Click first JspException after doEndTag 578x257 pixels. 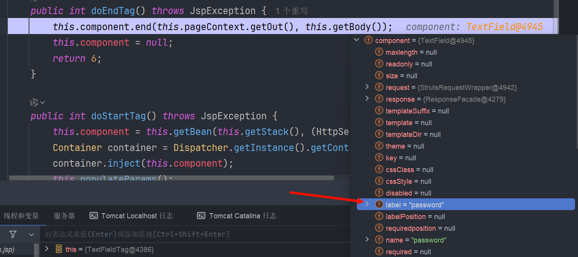(x=222, y=11)
